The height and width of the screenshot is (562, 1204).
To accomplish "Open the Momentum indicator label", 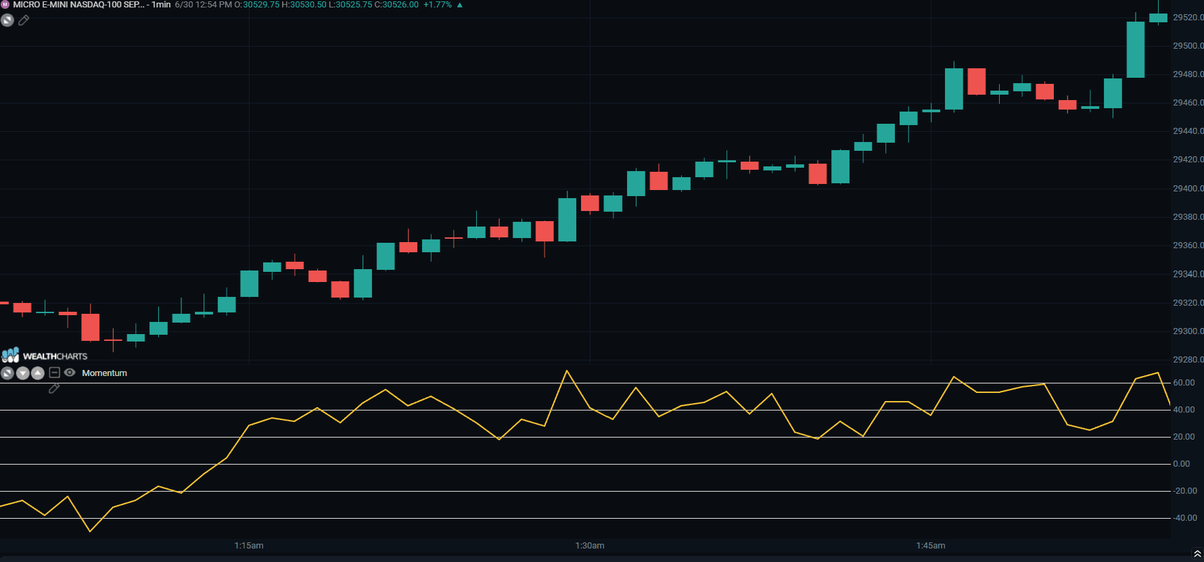I will pyautogui.click(x=104, y=373).
